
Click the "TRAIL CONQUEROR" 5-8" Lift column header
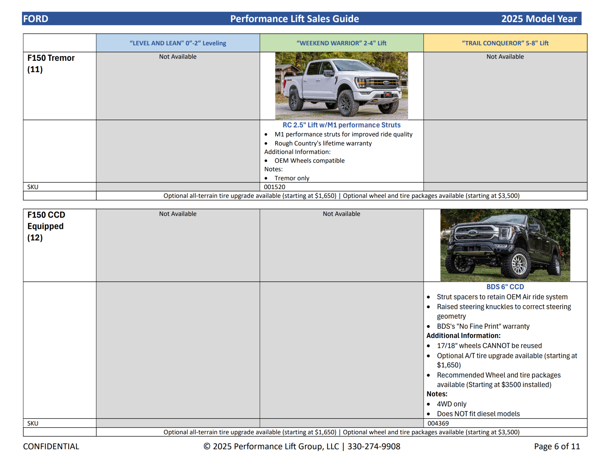tap(505, 43)
